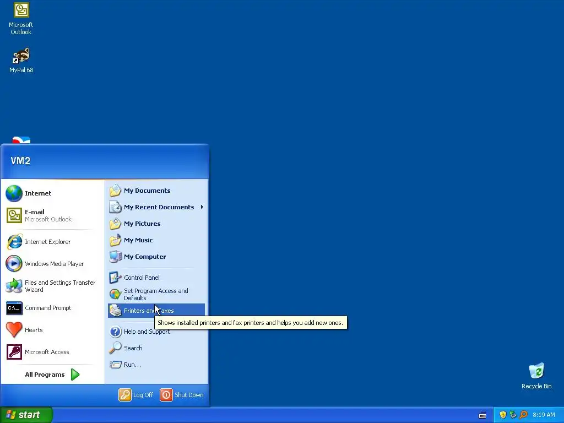Start the Windows Media Player icon

pyautogui.click(x=14, y=264)
